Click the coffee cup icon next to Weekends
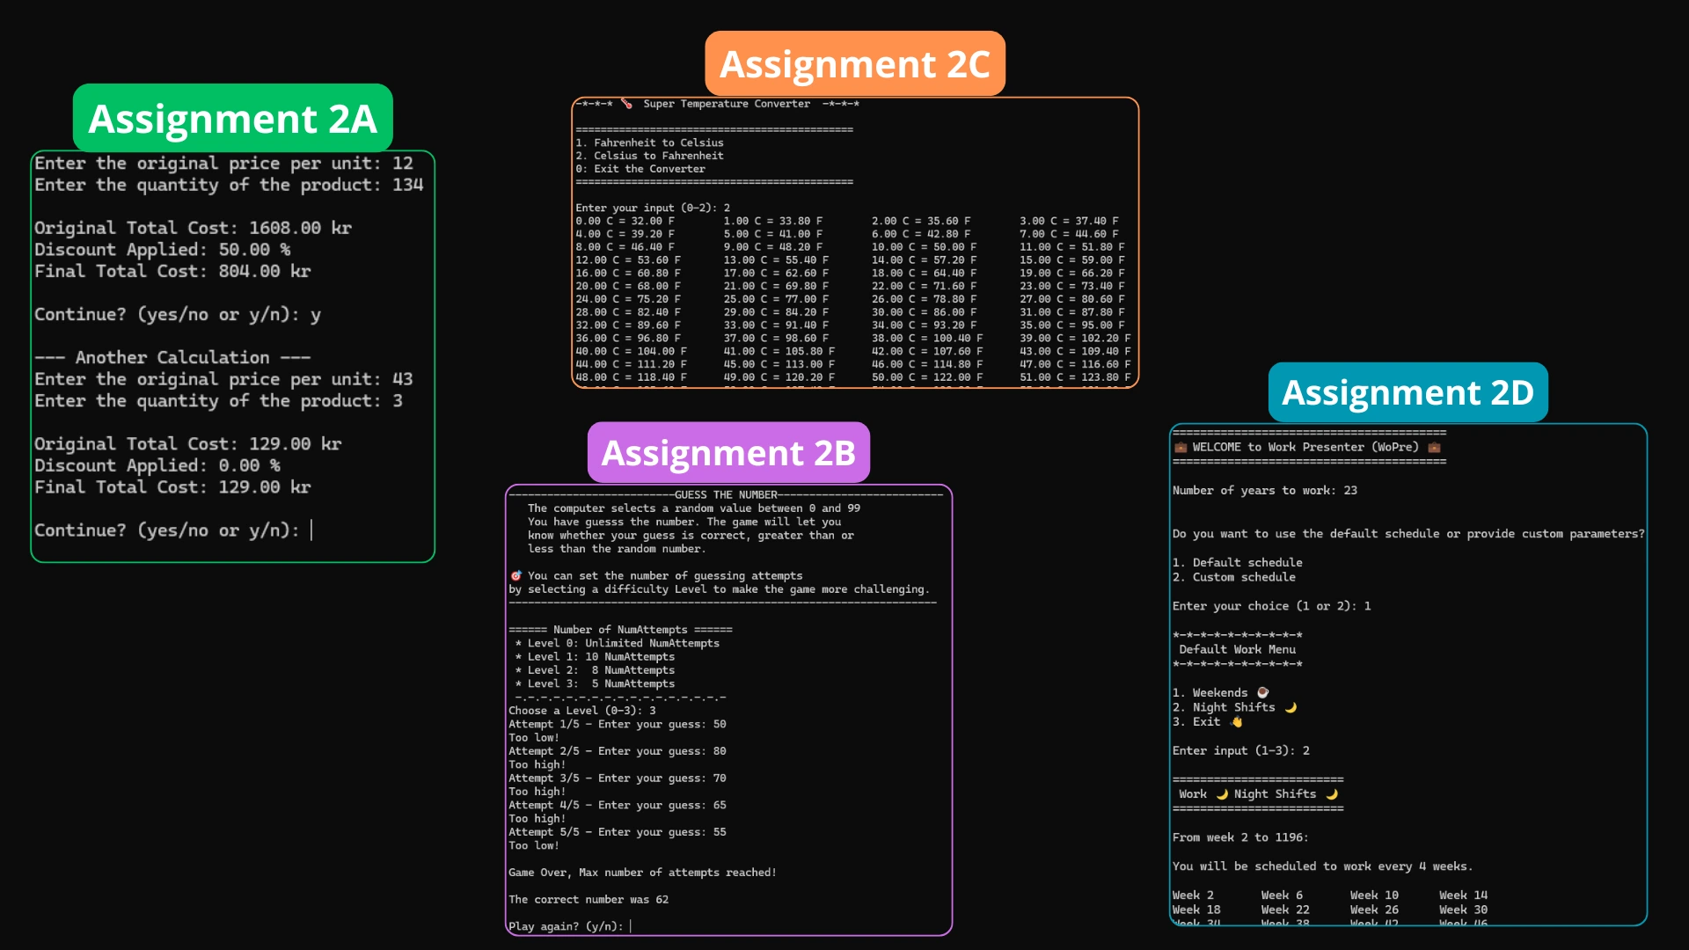This screenshot has width=1689, height=950. pyautogui.click(x=1261, y=692)
